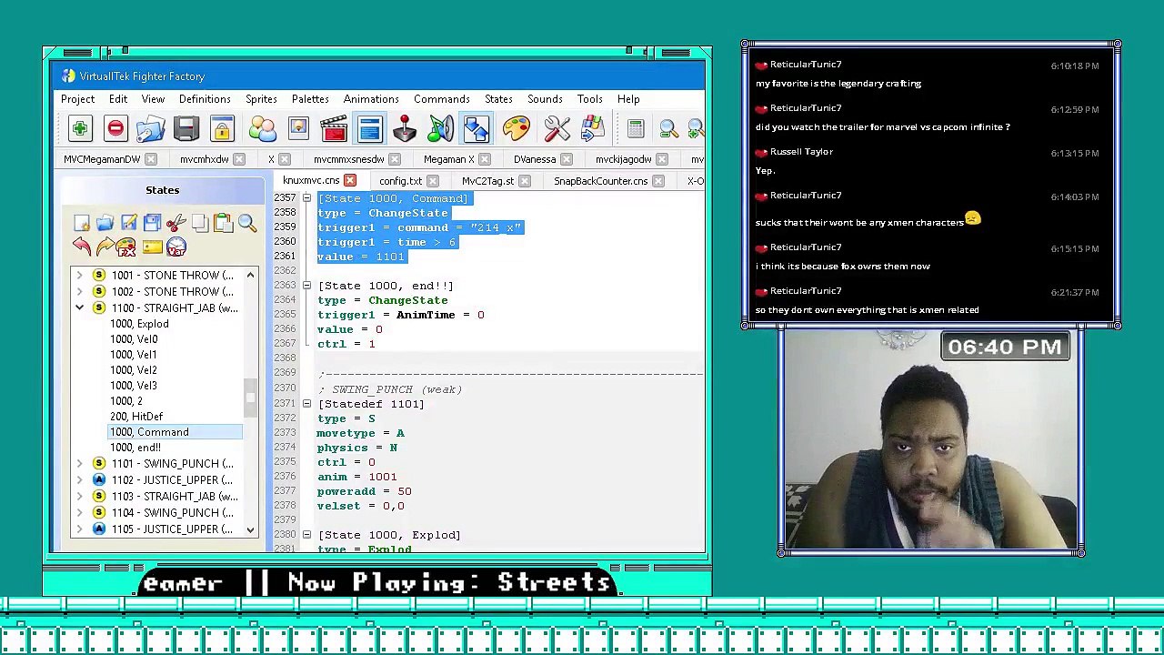This screenshot has width=1164, height=655.
Task: Open the Sprites menu
Action: point(261,99)
